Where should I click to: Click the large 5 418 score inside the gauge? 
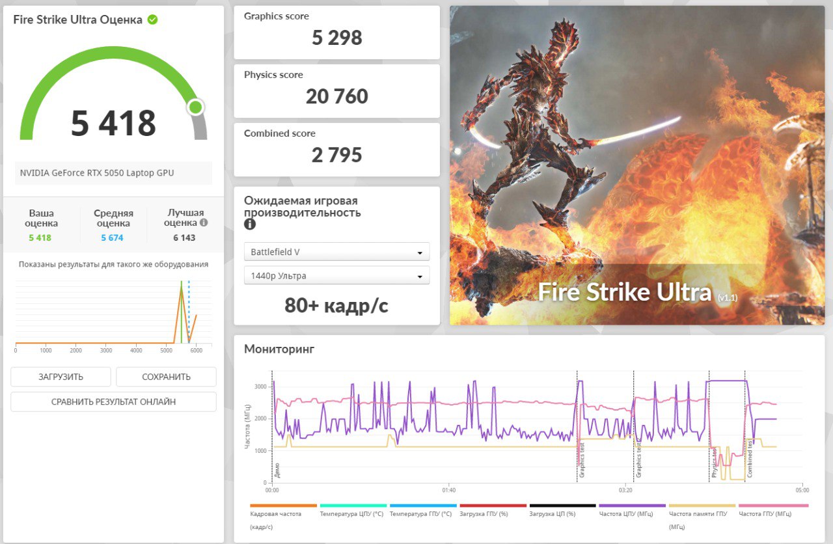pyautogui.click(x=113, y=123)
